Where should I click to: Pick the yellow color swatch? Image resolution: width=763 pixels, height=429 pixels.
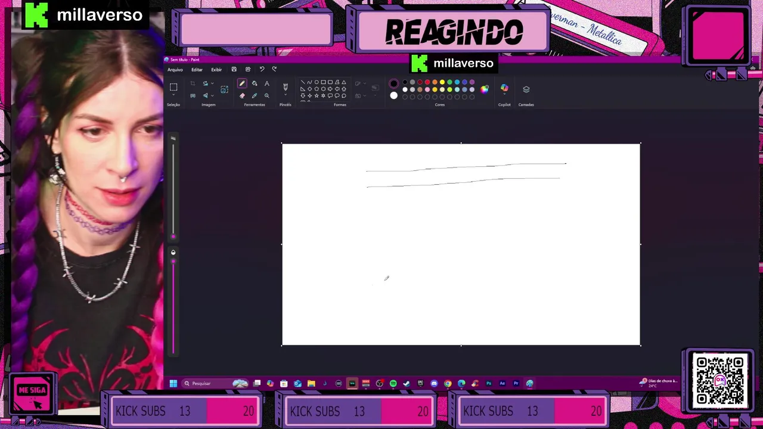point(442,82)
